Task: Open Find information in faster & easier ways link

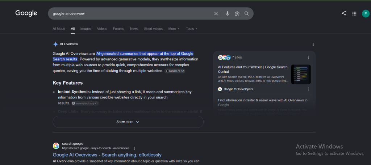Action: [263, 102]
